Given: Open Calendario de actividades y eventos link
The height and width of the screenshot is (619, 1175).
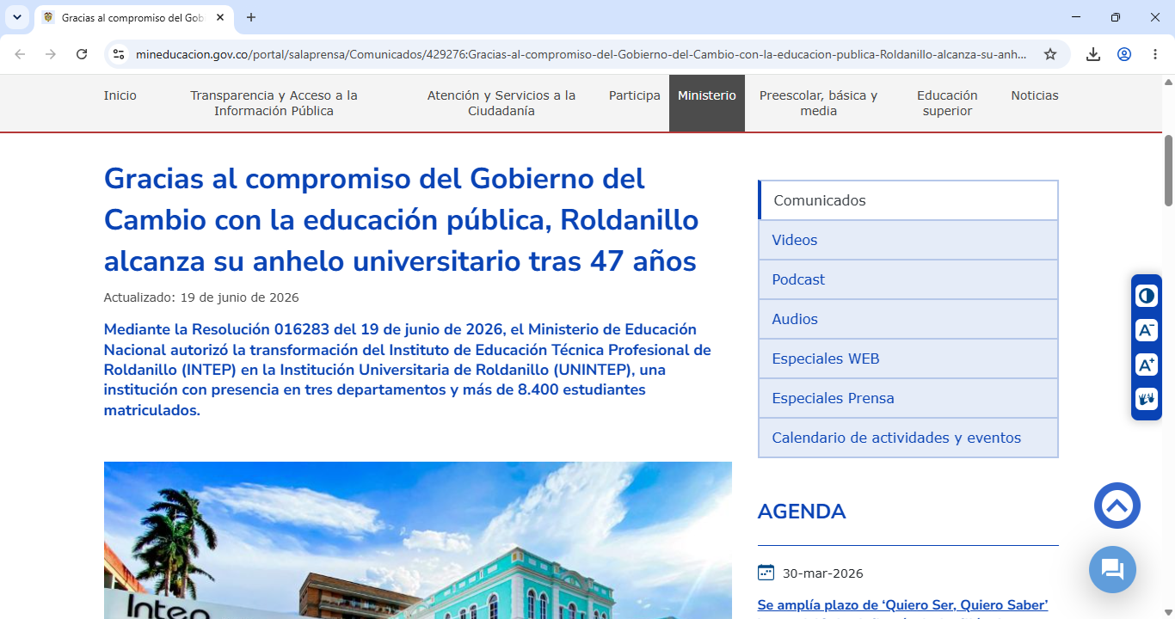Looking at the screenshot, I should coord(908,438).
